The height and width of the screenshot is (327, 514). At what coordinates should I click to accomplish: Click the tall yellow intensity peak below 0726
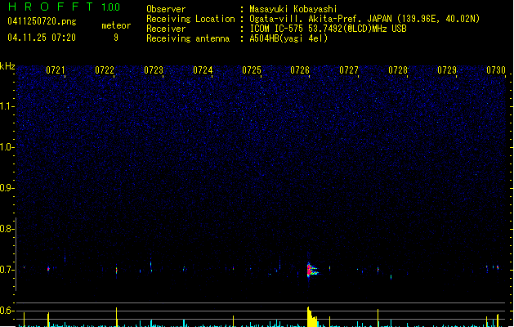pyautogui.click(x=311, y=317)
